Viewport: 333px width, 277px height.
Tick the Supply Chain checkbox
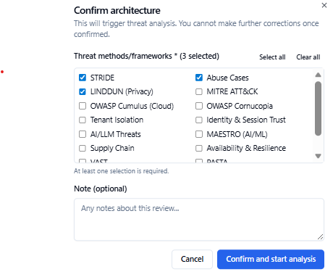83,148
